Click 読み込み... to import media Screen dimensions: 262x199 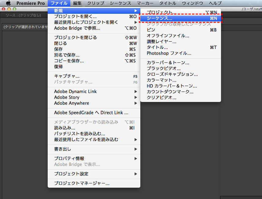tap(94, 128)
